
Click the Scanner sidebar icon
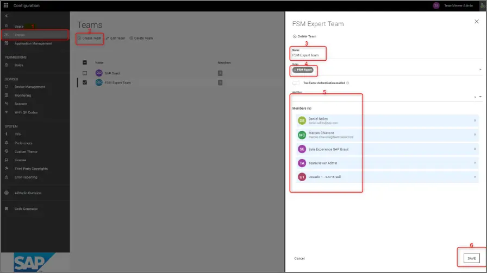pyautogui.click(x=6, y=104)
